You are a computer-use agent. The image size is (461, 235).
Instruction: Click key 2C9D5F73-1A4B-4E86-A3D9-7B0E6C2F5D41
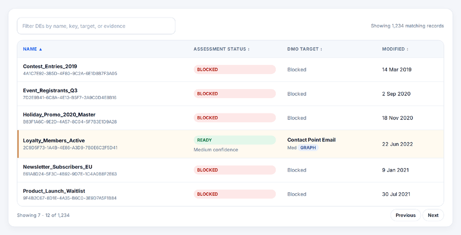pyautogui.click(x=70, y=148)
